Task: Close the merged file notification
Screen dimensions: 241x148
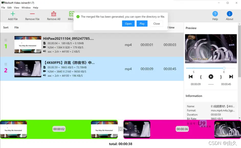Action: coord(157,24)
